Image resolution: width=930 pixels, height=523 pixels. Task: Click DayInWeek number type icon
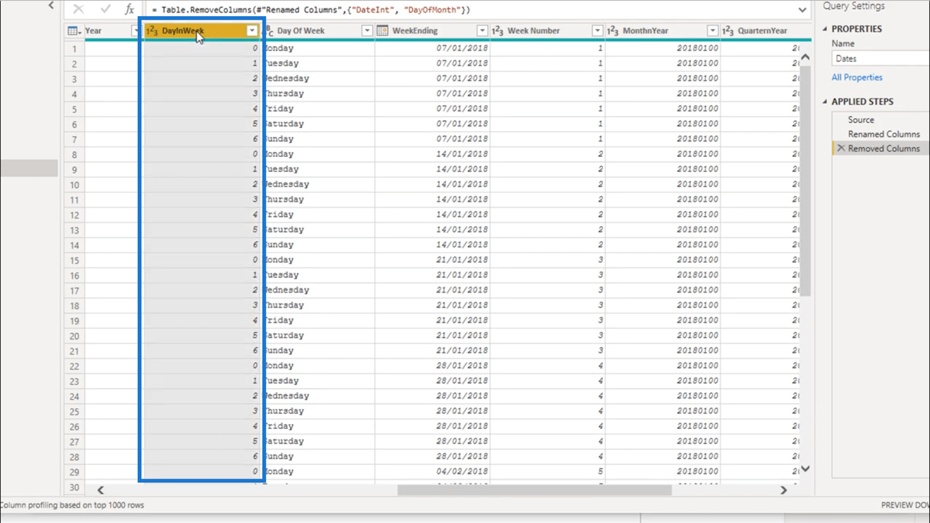(152, 31)
